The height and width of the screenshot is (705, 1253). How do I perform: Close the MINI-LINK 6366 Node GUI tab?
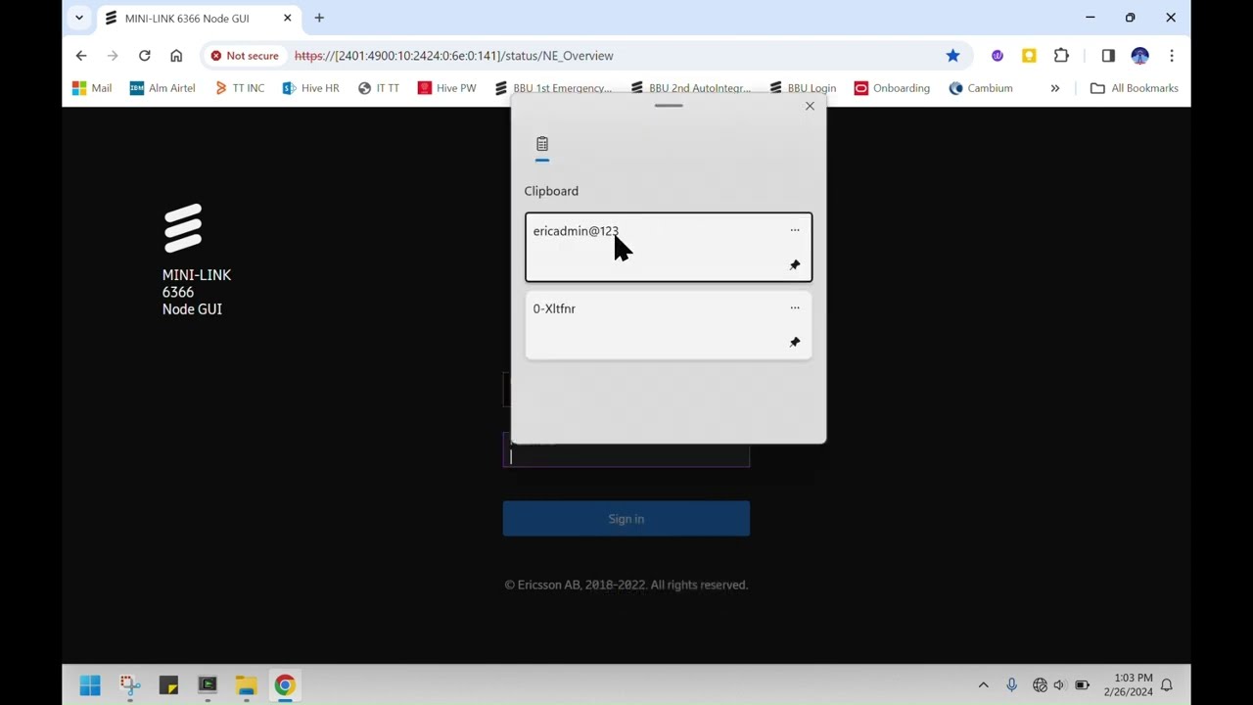288,18
